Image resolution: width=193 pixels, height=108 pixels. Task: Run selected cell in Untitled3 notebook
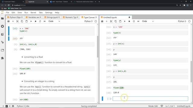point(125,21)
